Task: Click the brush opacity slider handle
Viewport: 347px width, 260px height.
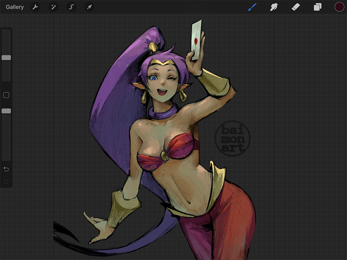Action: (6, 111)
